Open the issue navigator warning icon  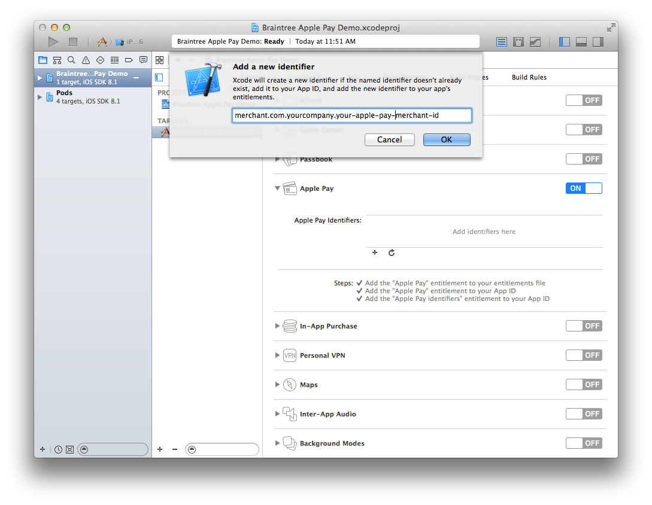tap(86, 60)
